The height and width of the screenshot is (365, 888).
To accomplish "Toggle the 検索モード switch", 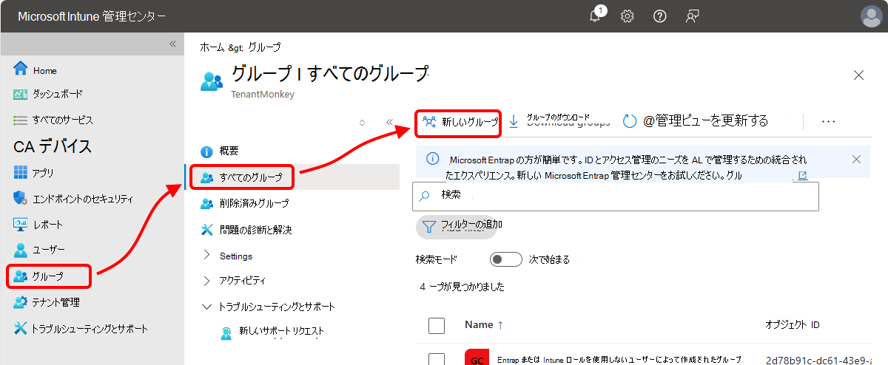I will (x=506, y=259).
